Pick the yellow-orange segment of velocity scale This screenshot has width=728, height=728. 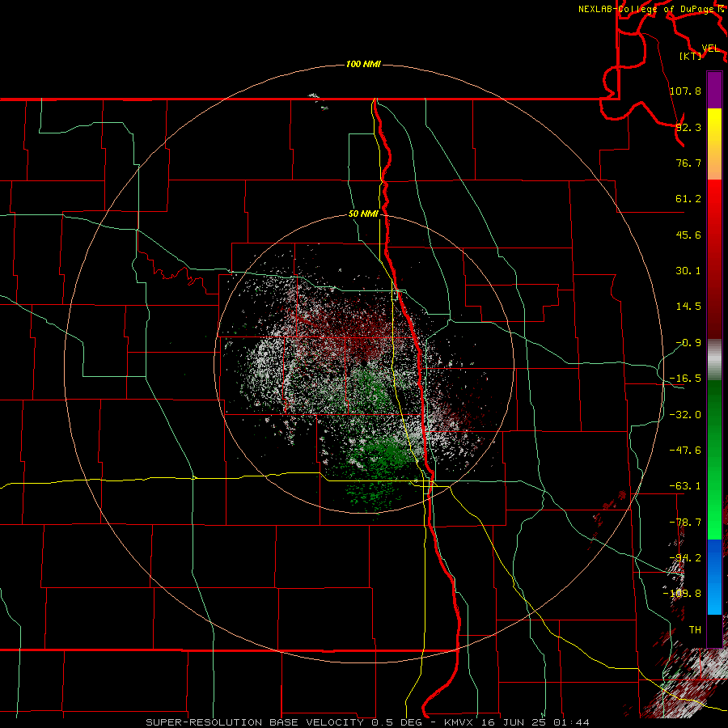714,144
